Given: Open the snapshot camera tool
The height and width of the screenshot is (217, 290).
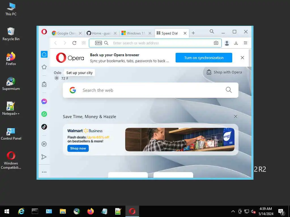Looking at the screenshot, I should coord(216,43).
